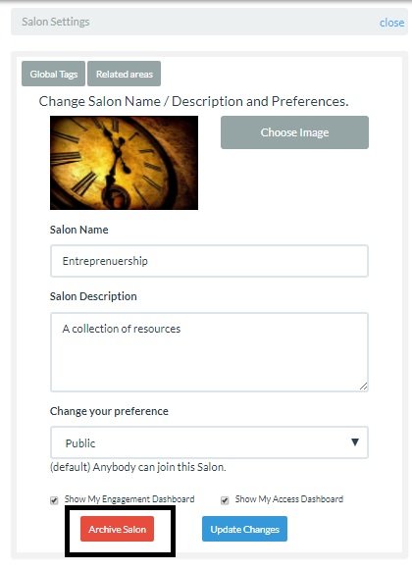Close the Salon Settings panel
The width and height of the screenshot is (412, 570).
(x=391, y=23)
